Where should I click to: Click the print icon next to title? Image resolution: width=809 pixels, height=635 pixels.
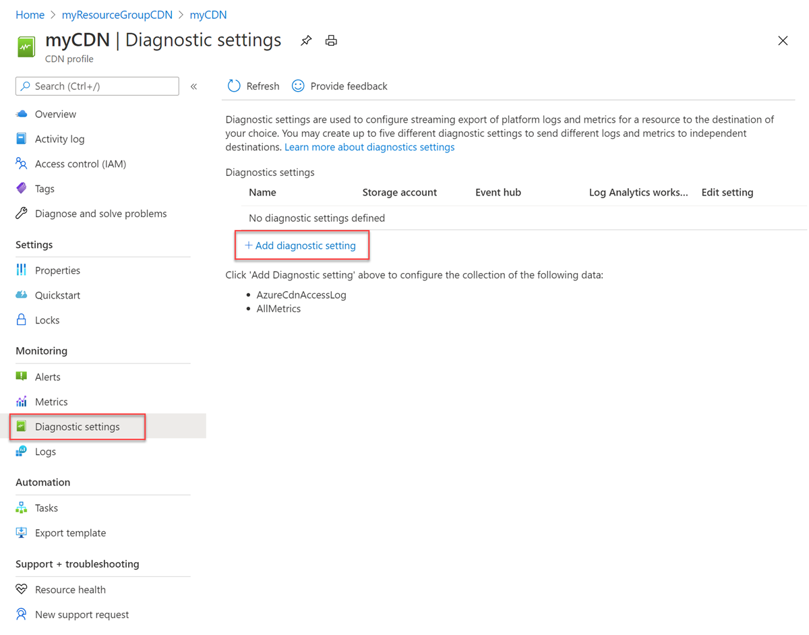(331, 41)
